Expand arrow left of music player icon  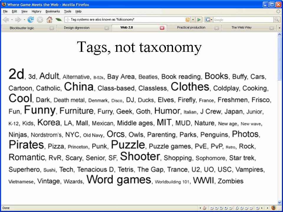tap(200, 208)
